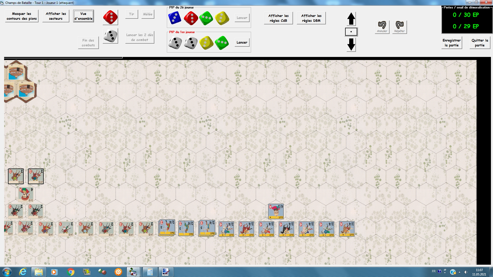Screen dimensions: 493x277
Task: Select the rightmost light horse counter in bottom row
Action: coord(146,229)
